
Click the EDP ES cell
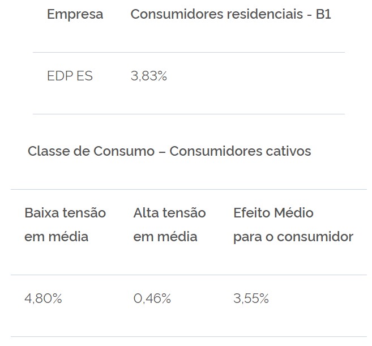click(x=70, y=76)
